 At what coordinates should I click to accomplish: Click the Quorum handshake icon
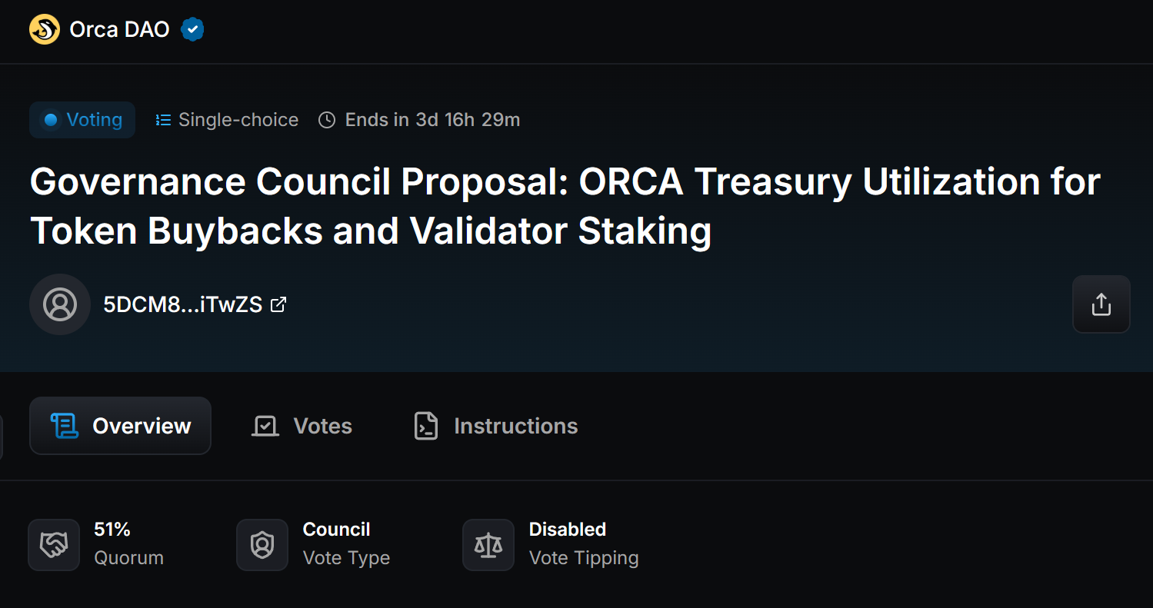point(54,545)
